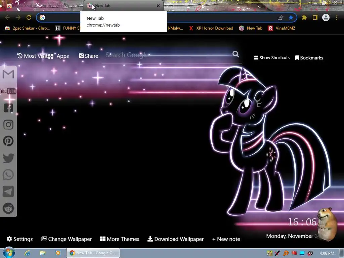Go forward to next page
344x258 pixels.
(18, 17)
